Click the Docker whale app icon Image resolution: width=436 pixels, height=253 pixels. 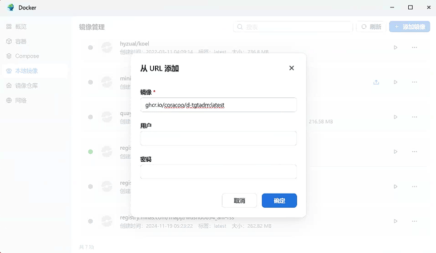tap(11, 8)
